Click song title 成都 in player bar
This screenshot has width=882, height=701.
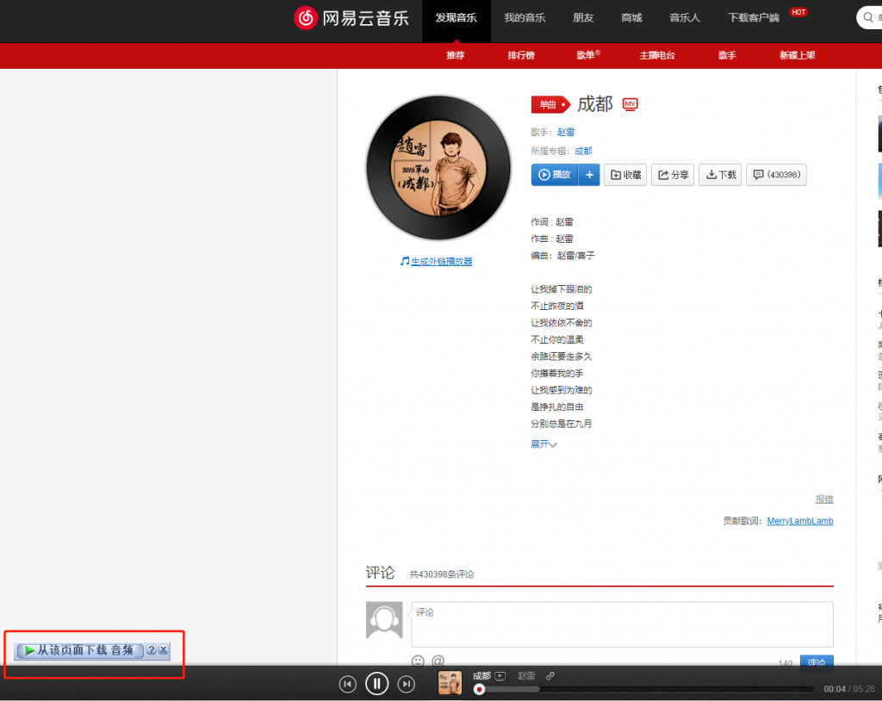(x=481, y=676)
